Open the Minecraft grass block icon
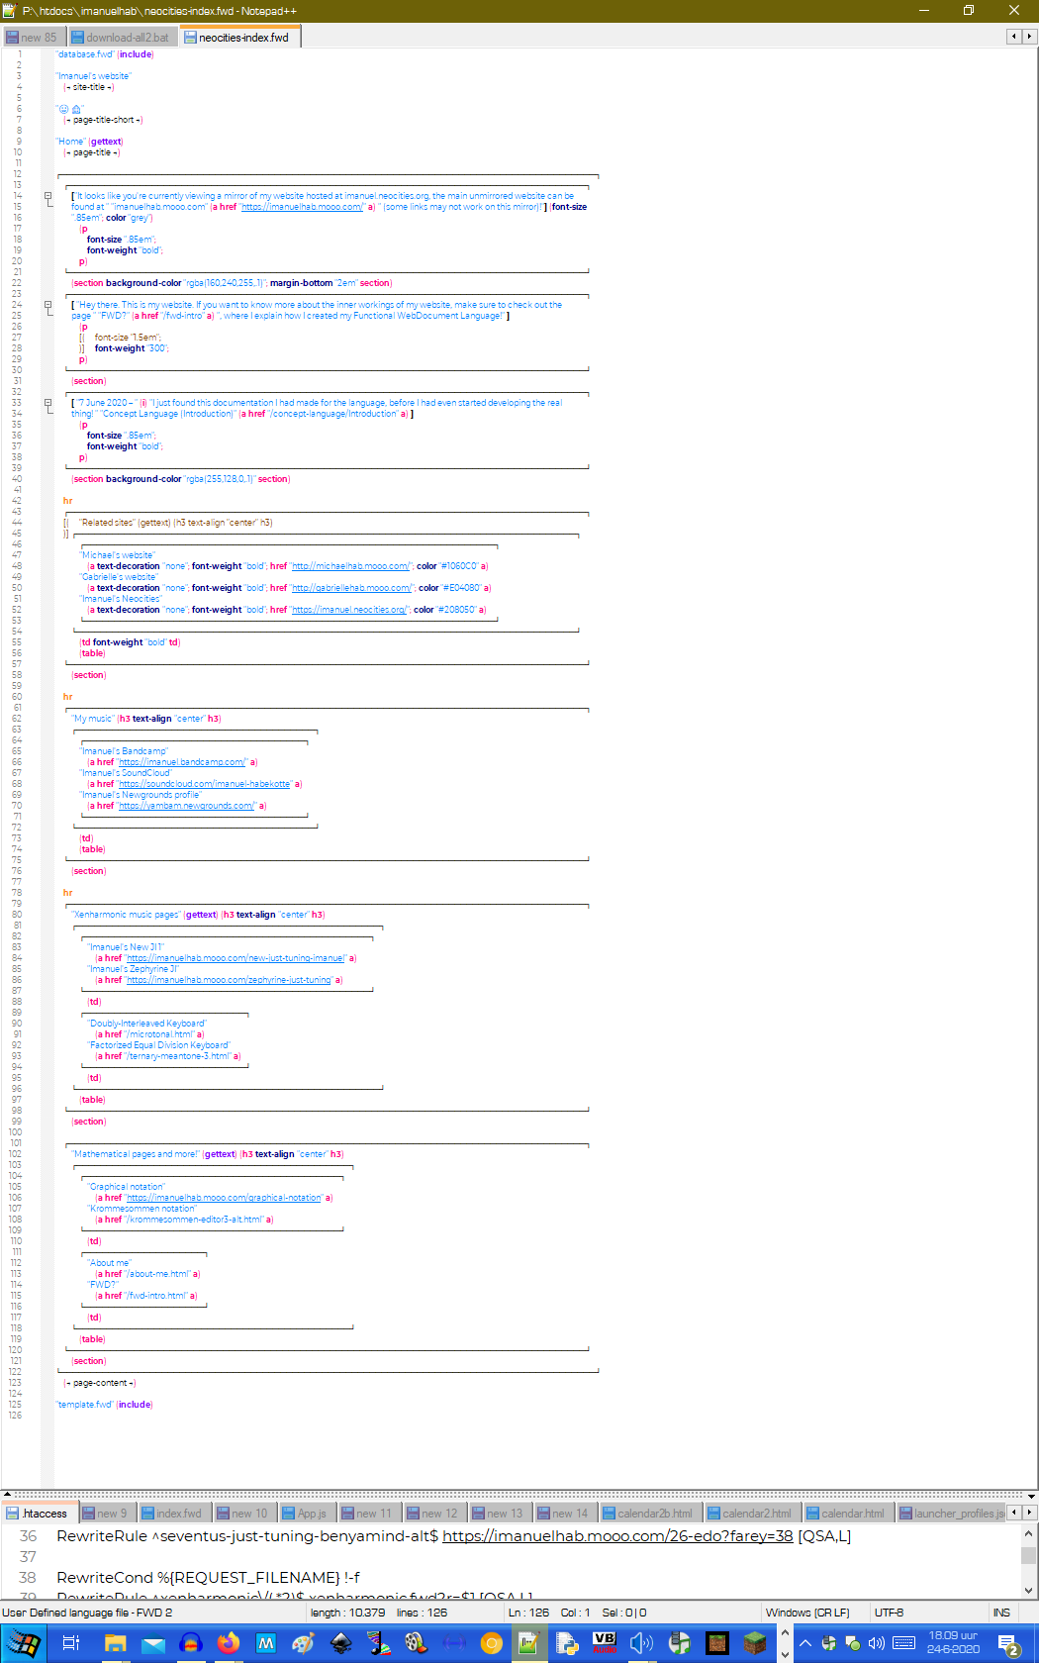This screenshot has width=1039, height=1663. pos(755,1643)
